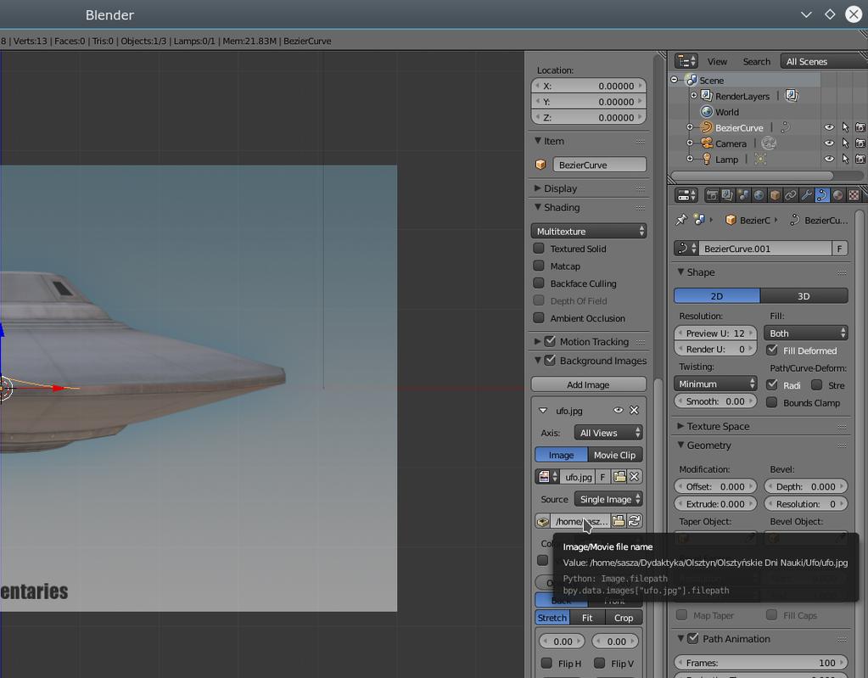
Task: Open the Source Single Image dropdown
Action: coord(608,499)
